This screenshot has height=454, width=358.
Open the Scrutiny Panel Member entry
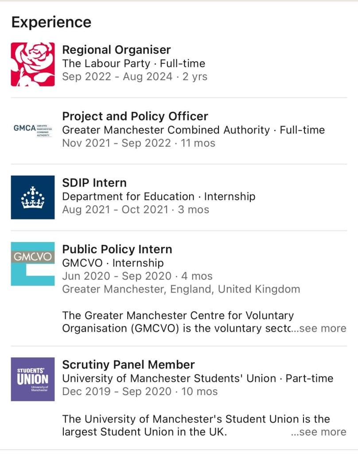click(128, 364)
